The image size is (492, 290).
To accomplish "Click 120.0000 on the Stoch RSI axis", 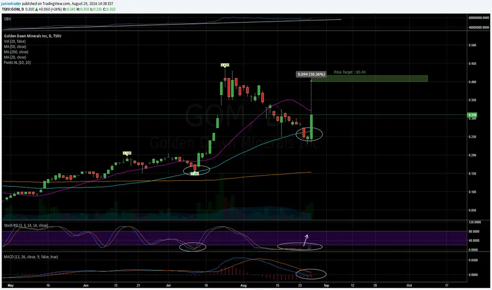I will point(475,223).
